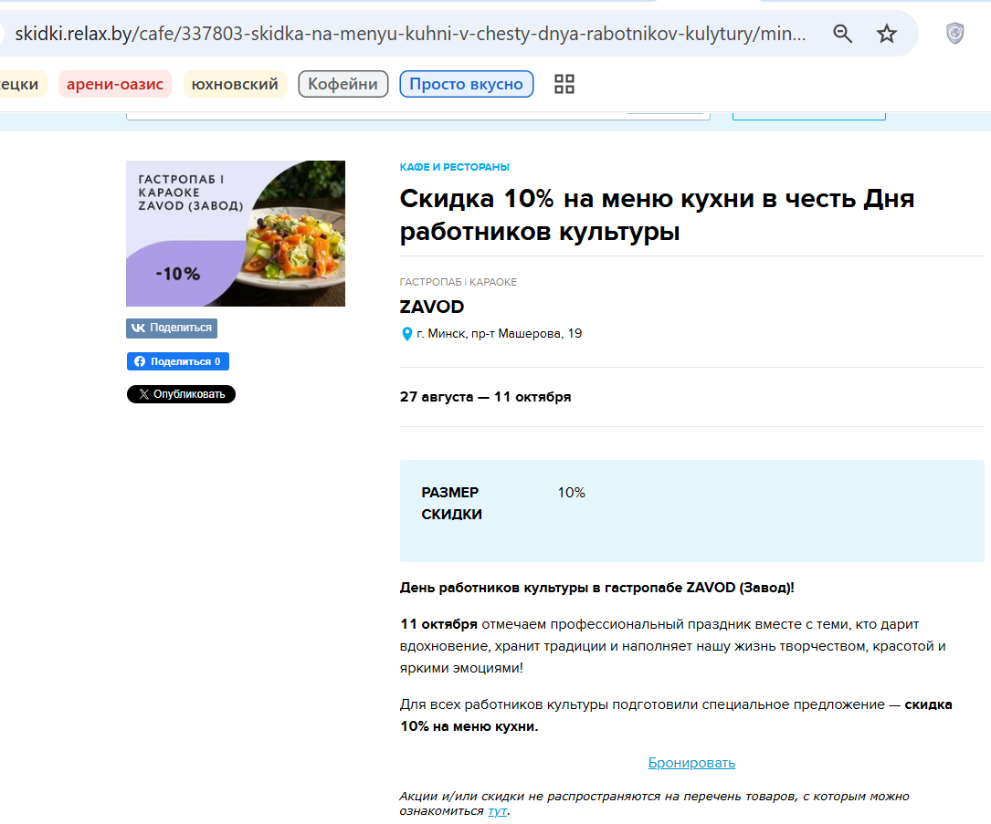Screen dimensions: 991x824
Task: Open the Кофейни tab group
Action: click(343, 84)
